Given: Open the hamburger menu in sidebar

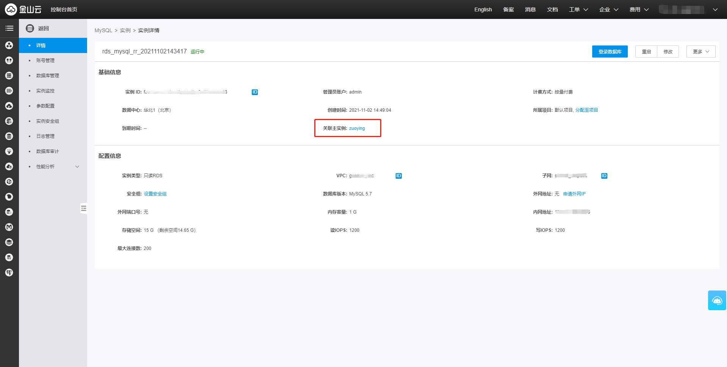Looking at the screenshot, I should [9, 28].
